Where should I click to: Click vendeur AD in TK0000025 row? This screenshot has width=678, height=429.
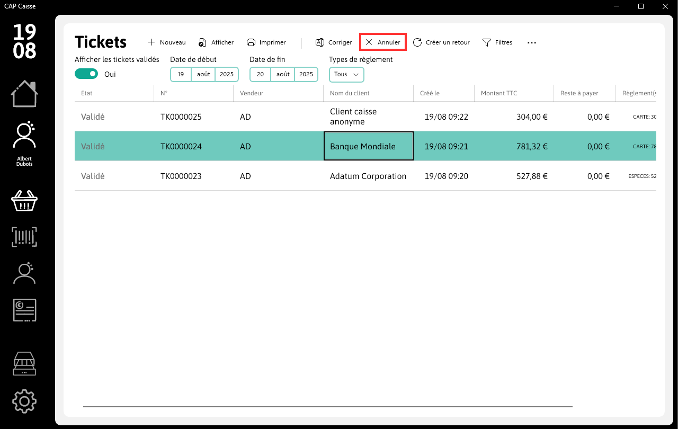(x=245, y=117)
